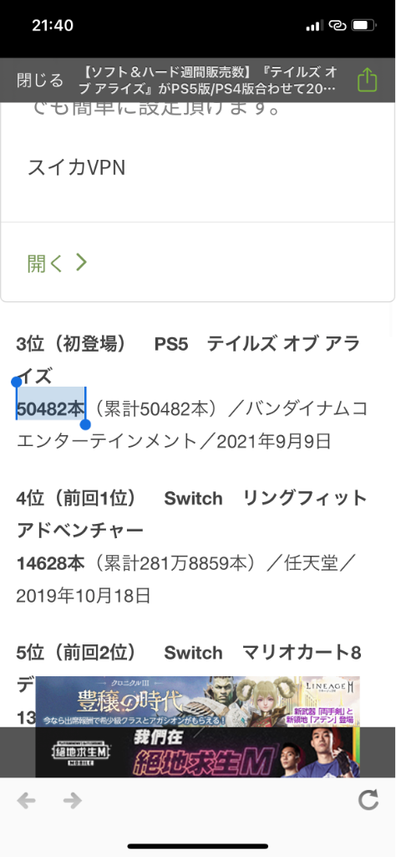
Task: Go back with the left arrow
Action: pos(26,801)
